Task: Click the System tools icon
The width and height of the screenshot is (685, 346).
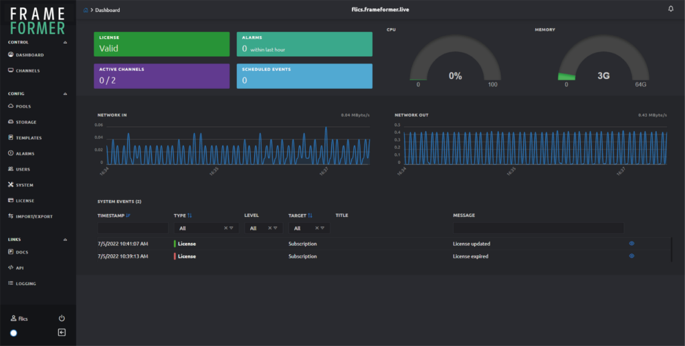Action: click(x=11, y=184)
